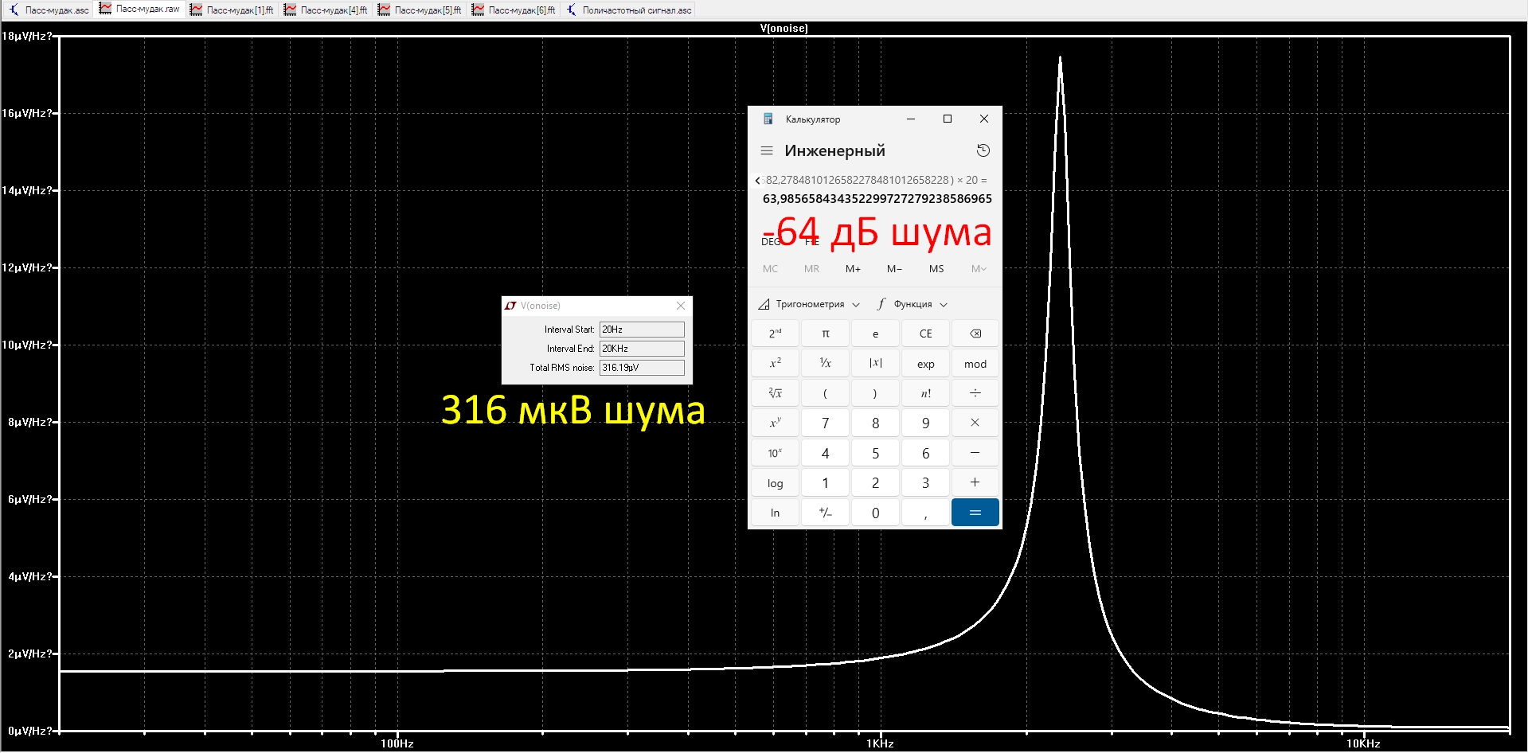Insert pi constant in calculator
1528x753 pixels.
click(825, 334)
